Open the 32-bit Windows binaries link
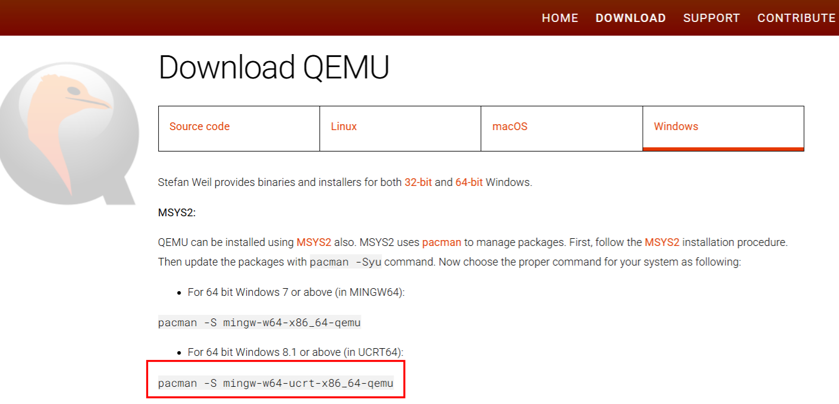The width and height of the screenshot is (839, 404). tap(418, 182)
